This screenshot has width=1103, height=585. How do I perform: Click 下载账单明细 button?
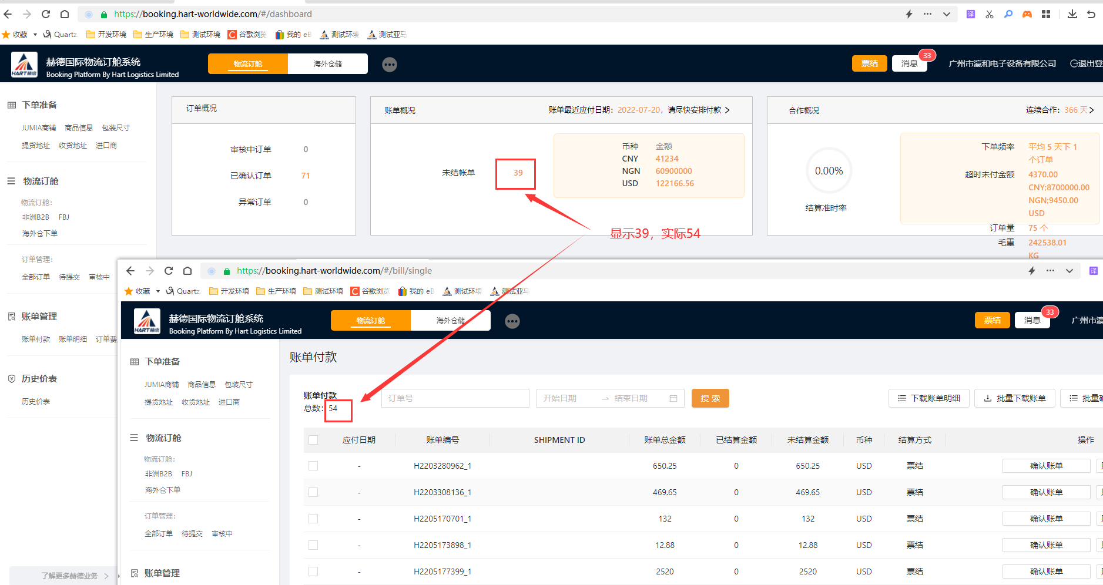coord(928,398)
